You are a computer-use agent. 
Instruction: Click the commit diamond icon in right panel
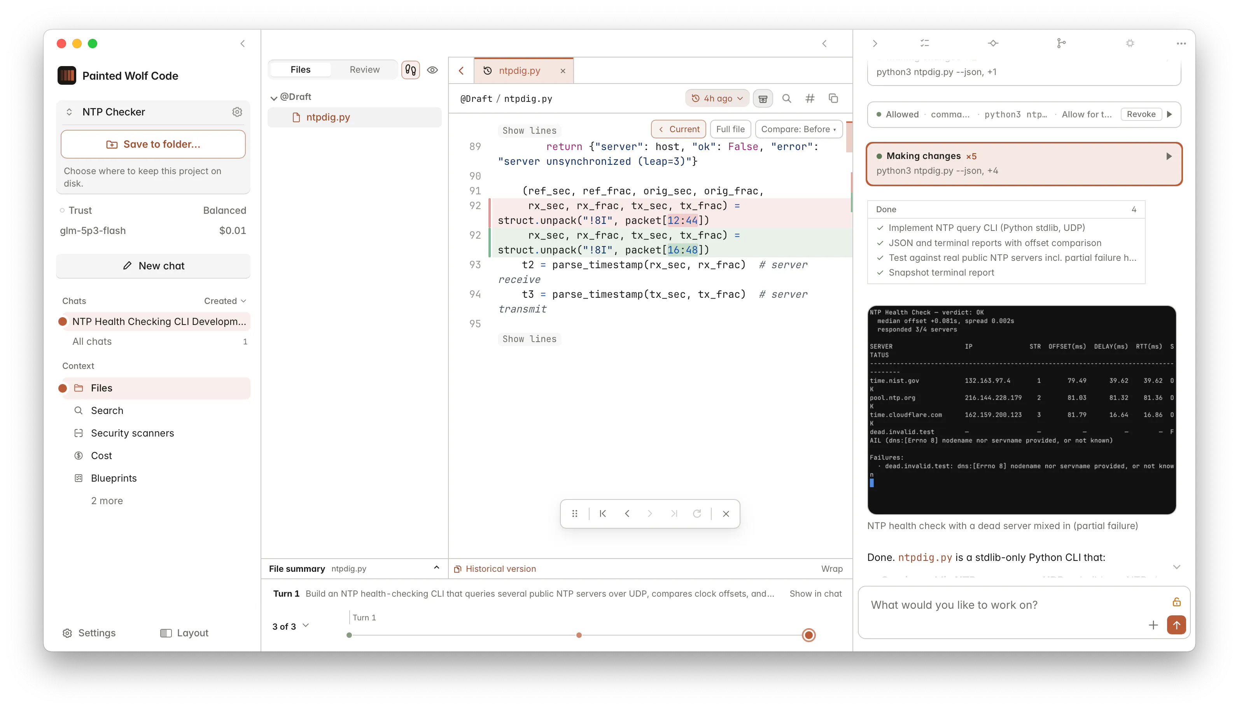993,43
